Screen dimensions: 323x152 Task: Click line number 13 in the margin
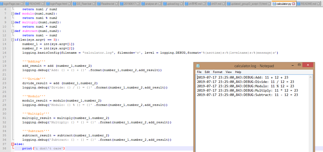coord(4,40)
